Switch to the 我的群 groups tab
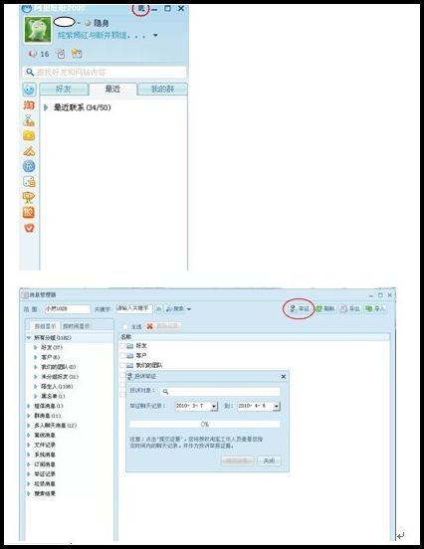424x549 pixels. [162, 89]
